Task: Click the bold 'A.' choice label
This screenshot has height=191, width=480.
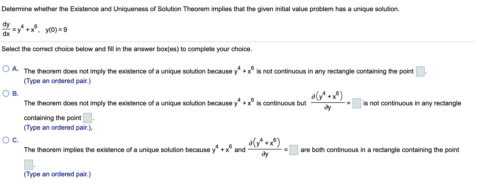Action: [16, 68]
